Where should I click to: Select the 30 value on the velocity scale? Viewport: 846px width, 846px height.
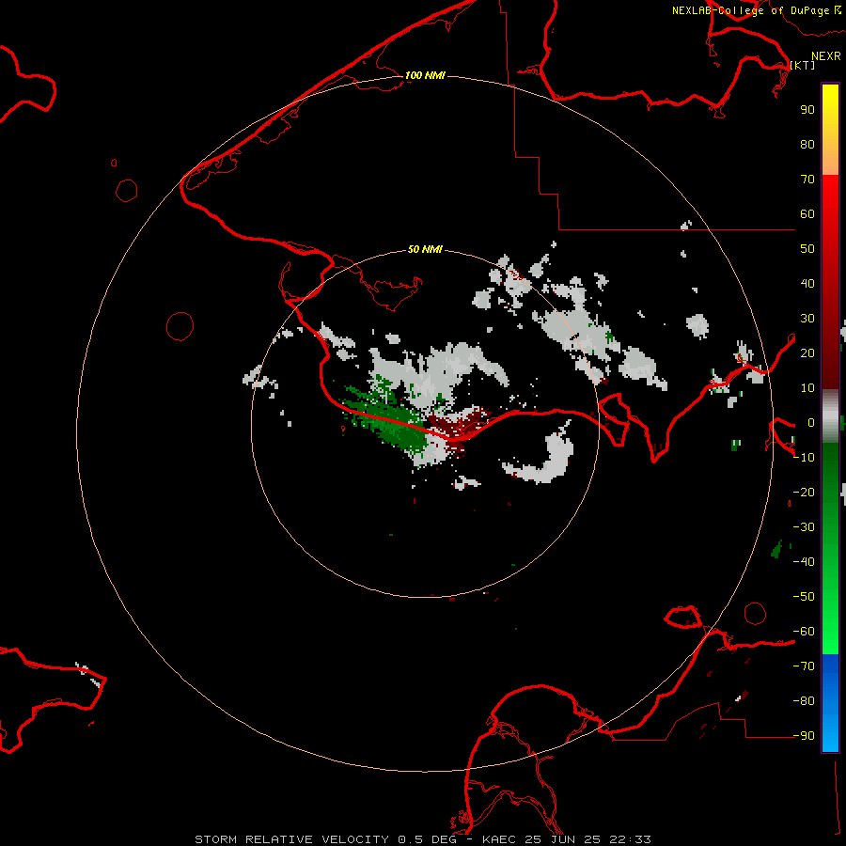pyautogui.click(x=807, y=319)
